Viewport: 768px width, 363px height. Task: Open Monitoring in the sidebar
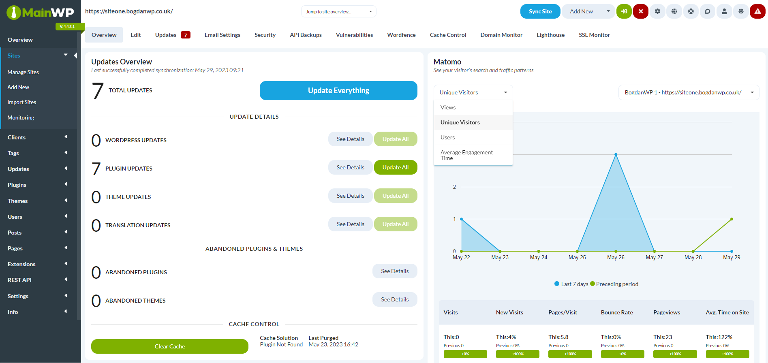pos(21,117)
